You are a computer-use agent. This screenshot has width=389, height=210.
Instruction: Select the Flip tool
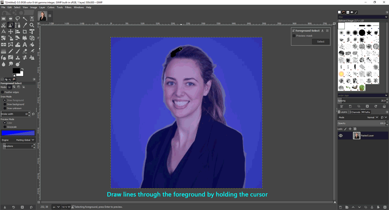(4, 44)
